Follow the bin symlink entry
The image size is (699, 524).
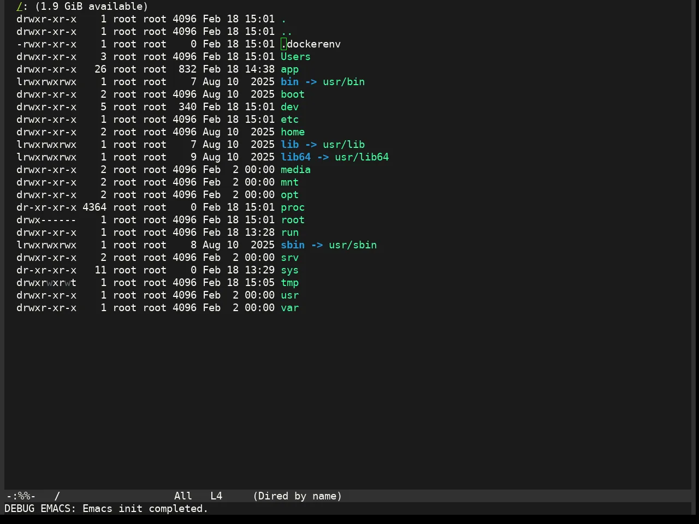(x=289, y=82)
